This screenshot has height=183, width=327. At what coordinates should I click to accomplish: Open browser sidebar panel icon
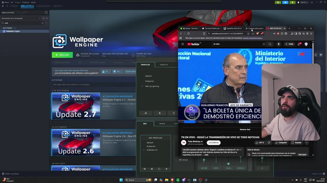pos(296,34)
